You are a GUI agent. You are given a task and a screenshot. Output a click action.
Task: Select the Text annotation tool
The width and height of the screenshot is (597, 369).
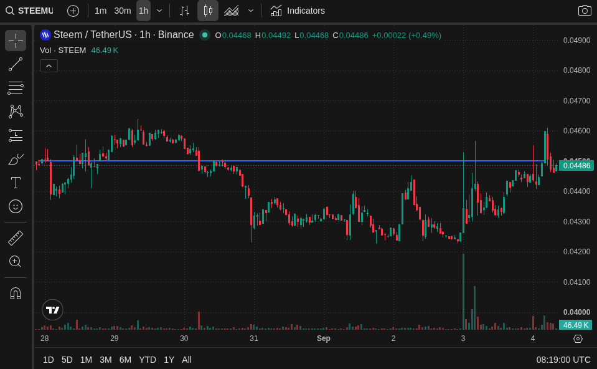point(16,183)
